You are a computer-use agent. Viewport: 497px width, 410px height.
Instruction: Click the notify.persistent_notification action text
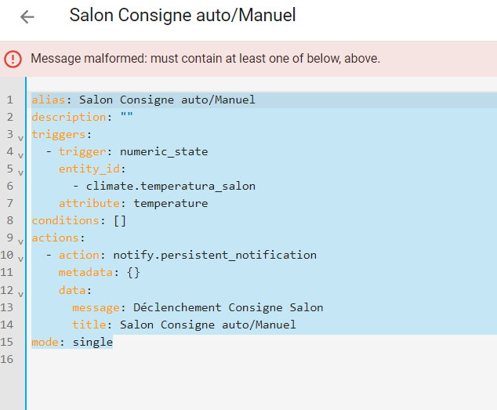pos(215,255)
